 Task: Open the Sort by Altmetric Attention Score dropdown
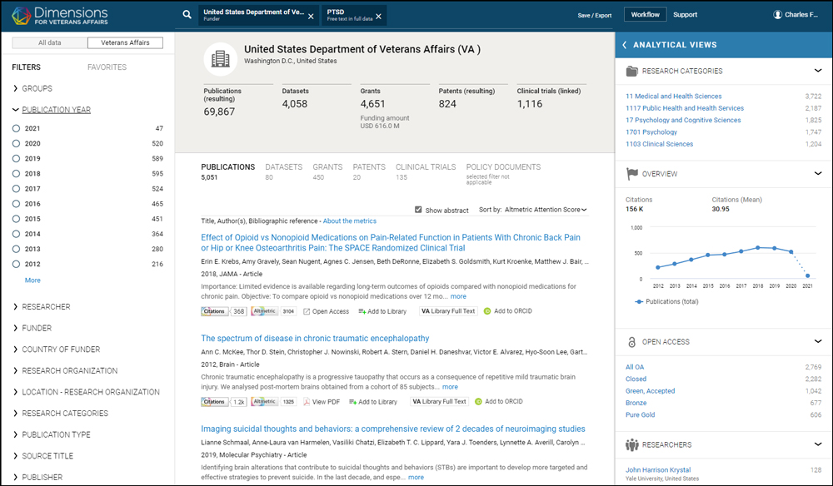[546, 210]
